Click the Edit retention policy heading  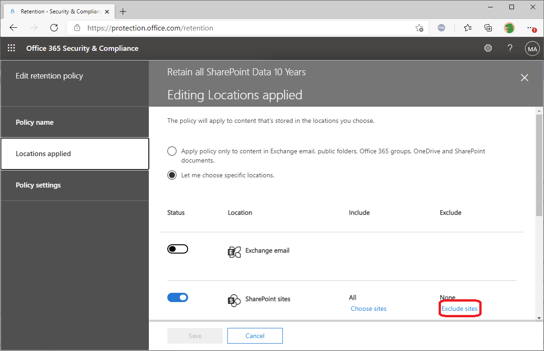point(49,76)
